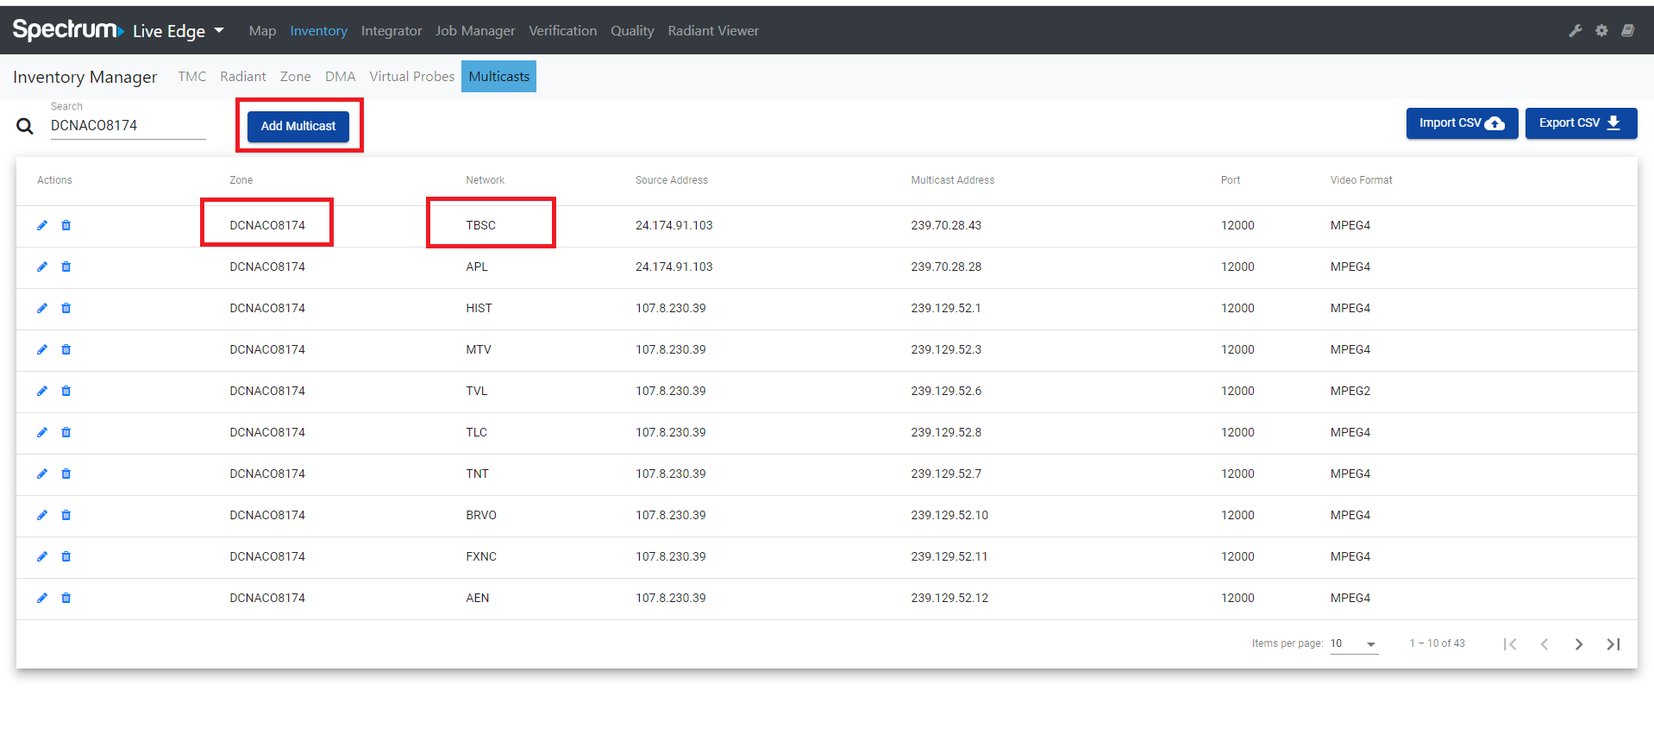
Task: Edit the FXNC multicast row
Action: (42, 556)
